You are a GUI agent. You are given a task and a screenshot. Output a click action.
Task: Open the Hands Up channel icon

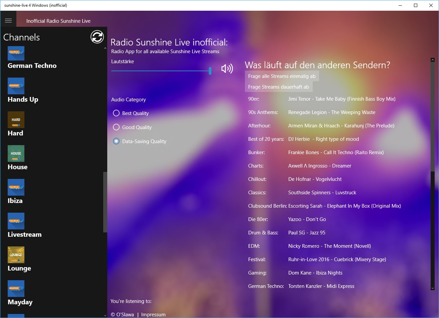[16, 86]
